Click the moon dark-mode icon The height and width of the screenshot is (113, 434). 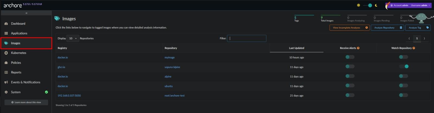(x=376, y=5)
